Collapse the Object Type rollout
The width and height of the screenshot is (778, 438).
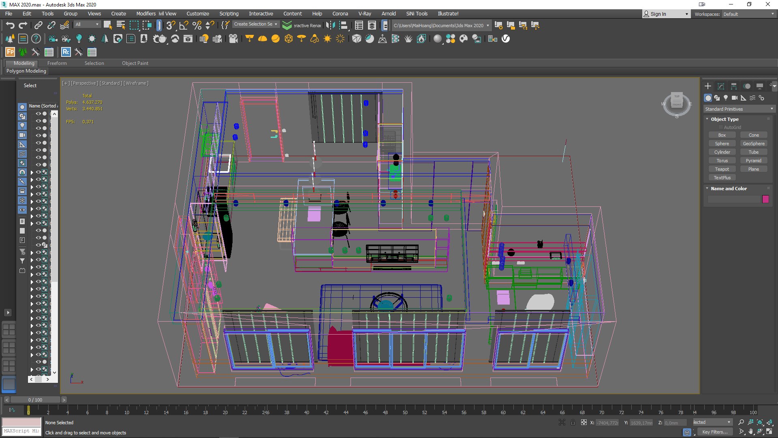[725, 119]
